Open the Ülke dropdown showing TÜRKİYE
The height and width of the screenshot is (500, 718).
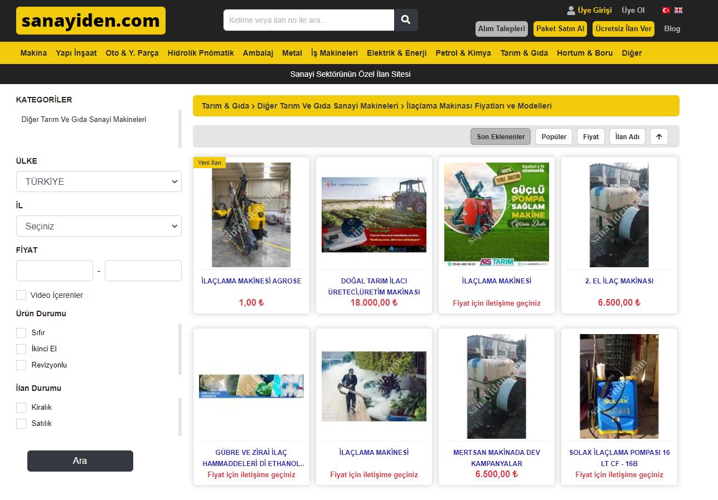point(99,182)
